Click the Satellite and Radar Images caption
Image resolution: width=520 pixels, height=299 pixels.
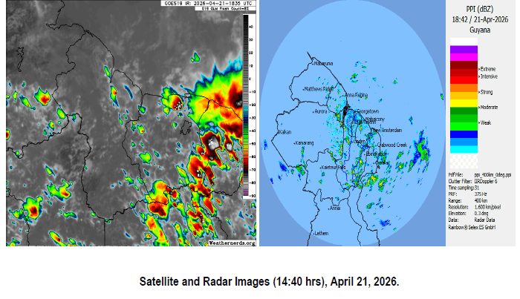(x=269, y=283)
